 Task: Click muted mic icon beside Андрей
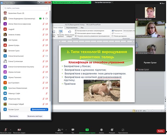point(43,29)
